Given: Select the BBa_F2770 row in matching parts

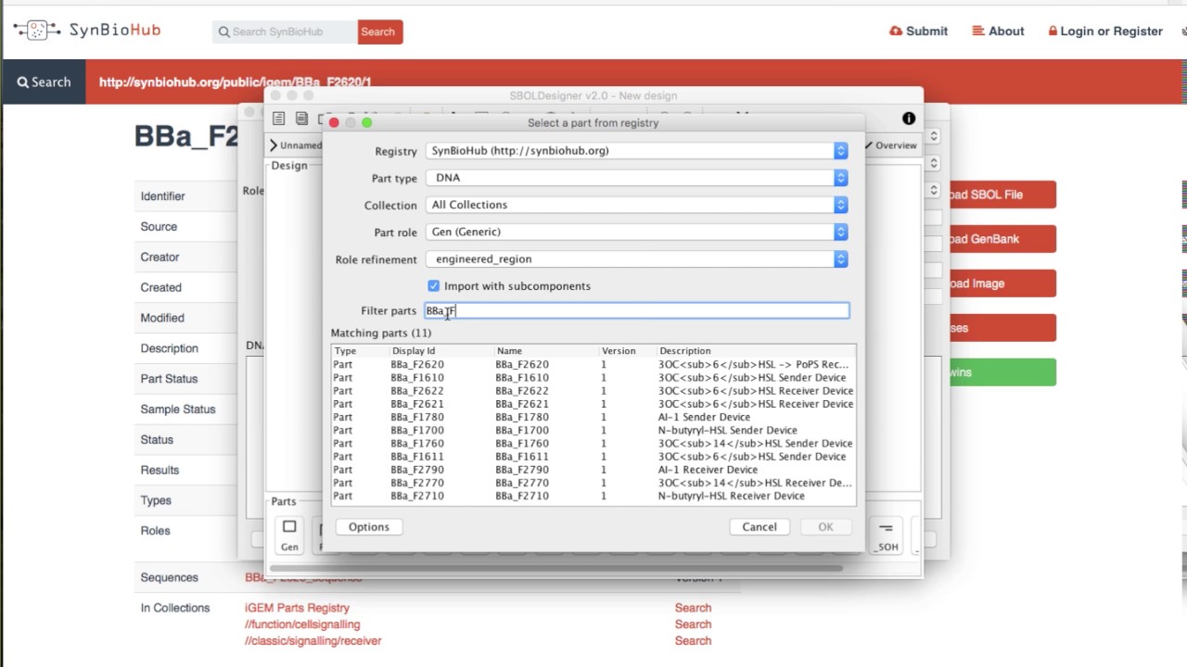Looking at the screenshot, I should pyautogui.click(x=593, y=483).
